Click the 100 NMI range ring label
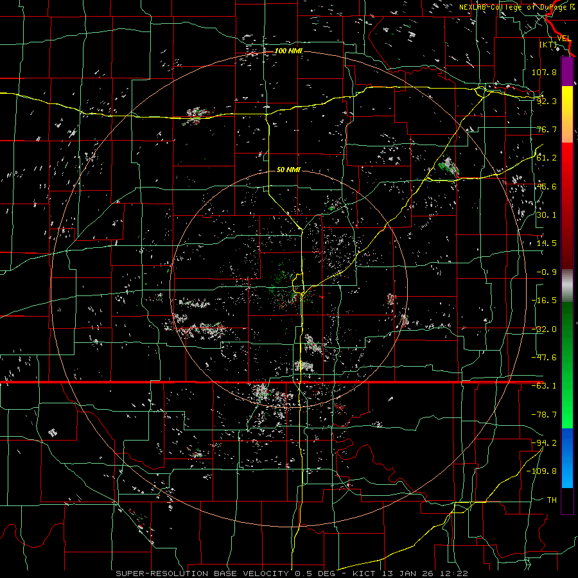Screen dimensions: 578x578 (288, 51)
